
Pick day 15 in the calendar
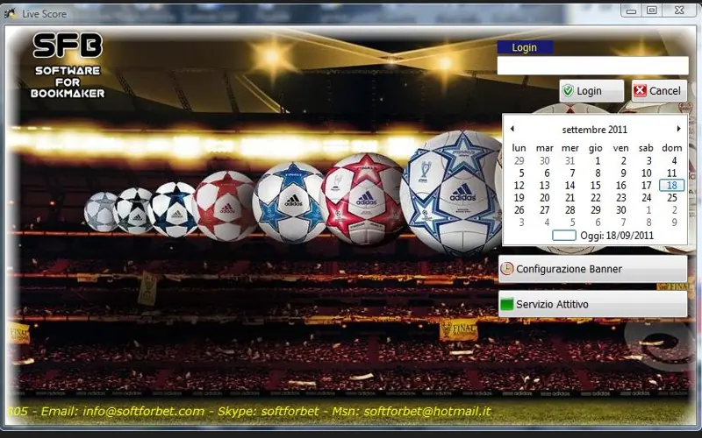596,186
